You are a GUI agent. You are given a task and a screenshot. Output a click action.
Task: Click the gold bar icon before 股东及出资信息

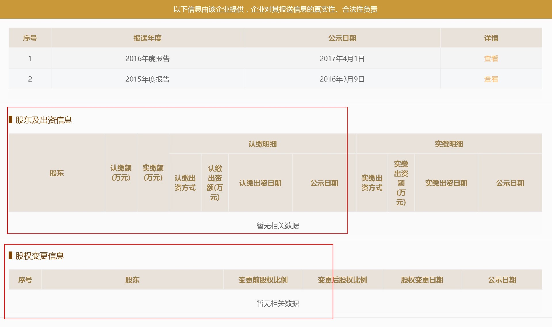click(x=11, y=120)
